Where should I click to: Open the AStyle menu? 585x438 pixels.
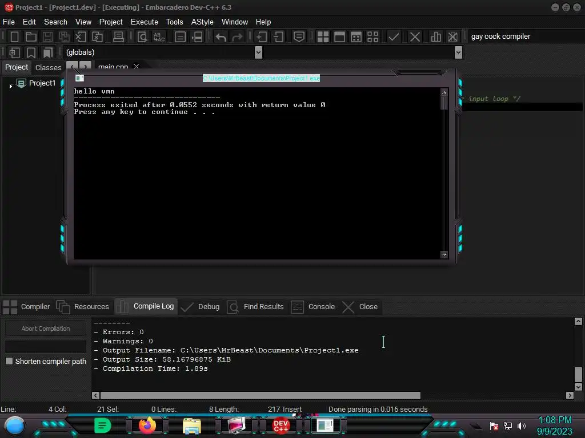click(x=202, y=22)
